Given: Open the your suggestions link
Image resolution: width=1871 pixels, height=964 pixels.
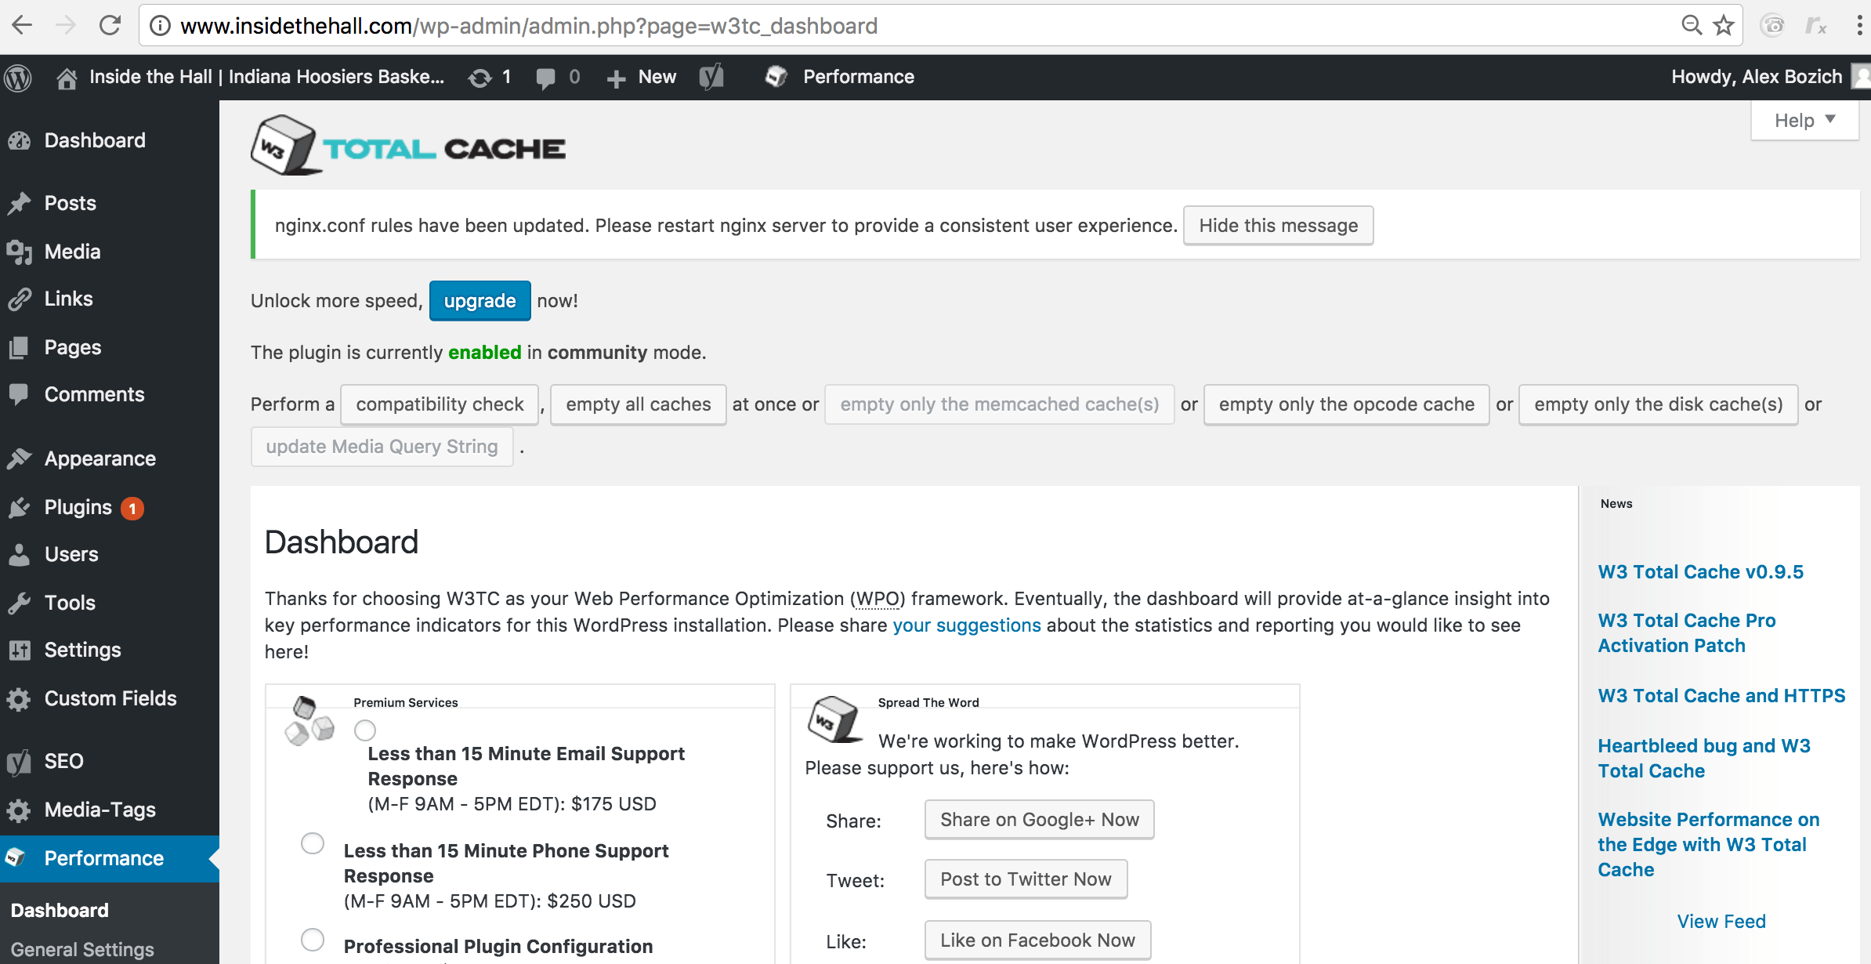Looking at the screenshot, I should 967,625.
